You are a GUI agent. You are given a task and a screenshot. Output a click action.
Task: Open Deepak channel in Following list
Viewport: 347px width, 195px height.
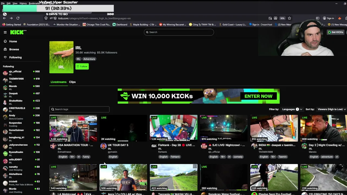21,95
